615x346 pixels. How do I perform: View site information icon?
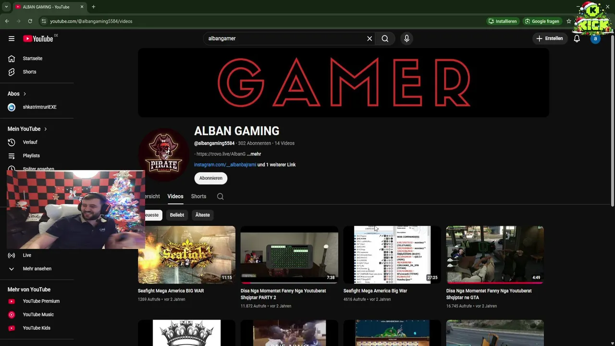click(x=44, y=21)
